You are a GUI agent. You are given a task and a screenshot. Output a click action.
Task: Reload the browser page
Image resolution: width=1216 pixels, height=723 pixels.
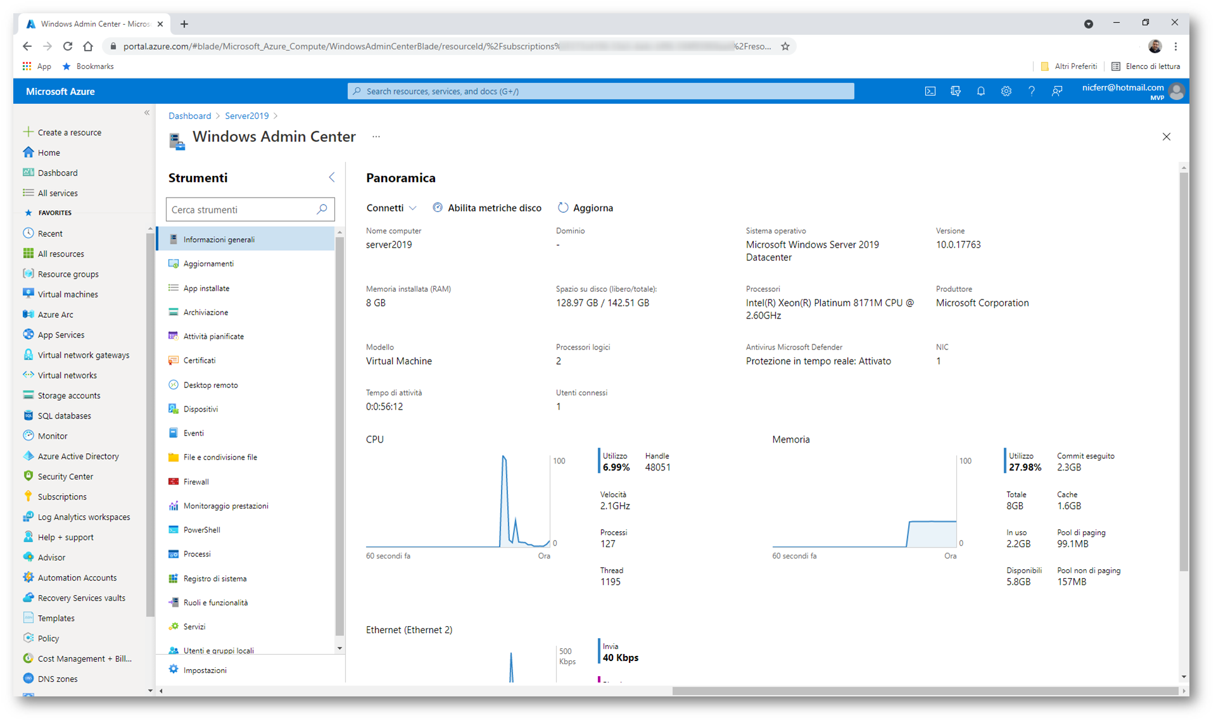pos(68,46)
